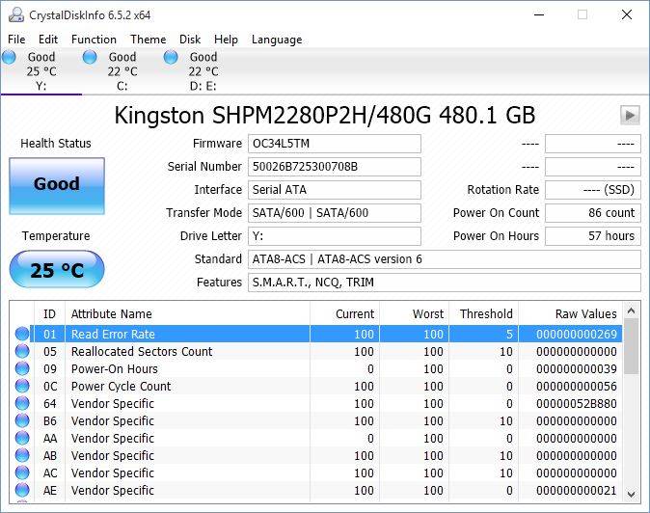This screenshot has width=650, height=513.
Task: Select the Power Cycle Count row
Action: pos(316,387)
